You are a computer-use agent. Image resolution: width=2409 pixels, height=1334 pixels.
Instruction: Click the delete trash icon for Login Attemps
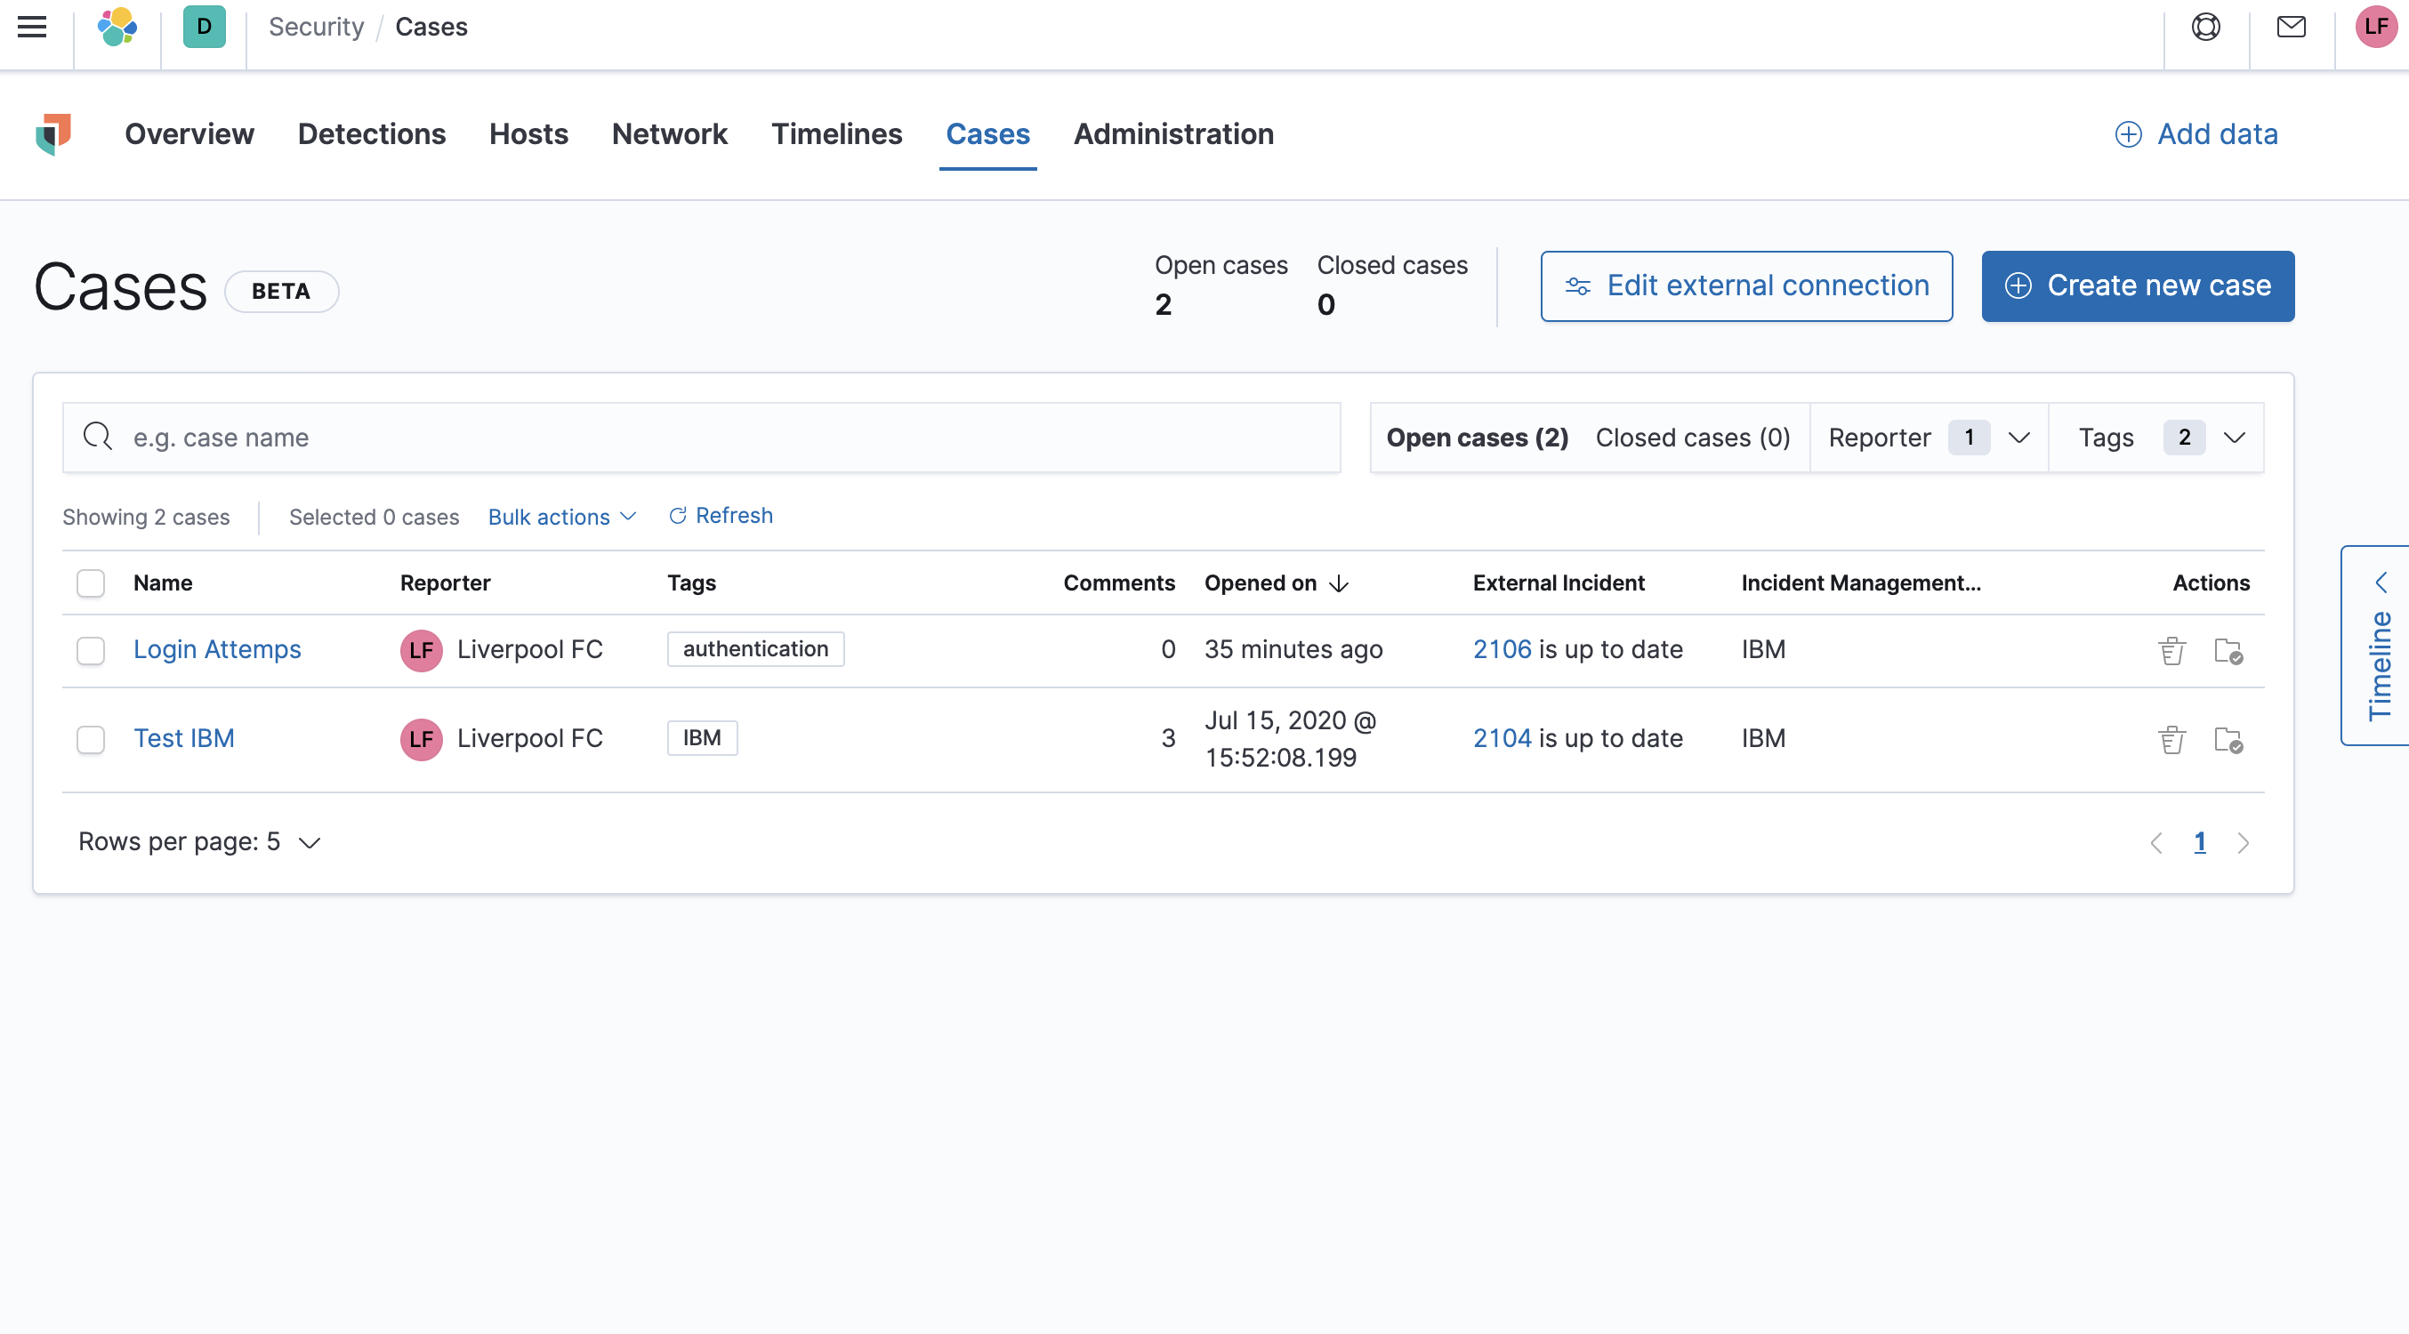tap(2172, 647)
